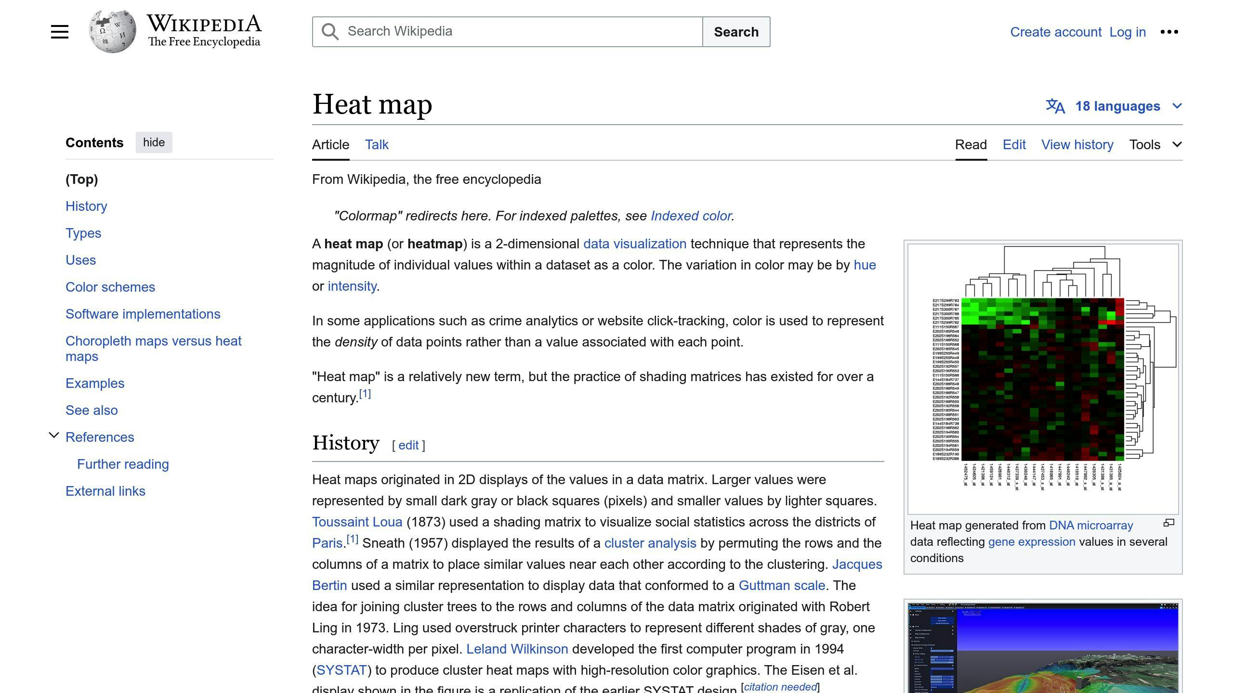Click the Log in link

1128,31
